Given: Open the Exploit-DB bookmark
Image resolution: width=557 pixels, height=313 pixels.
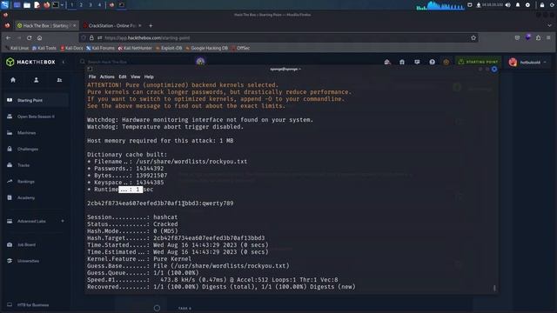Looking at the screenshot, I should click(169, 48).
